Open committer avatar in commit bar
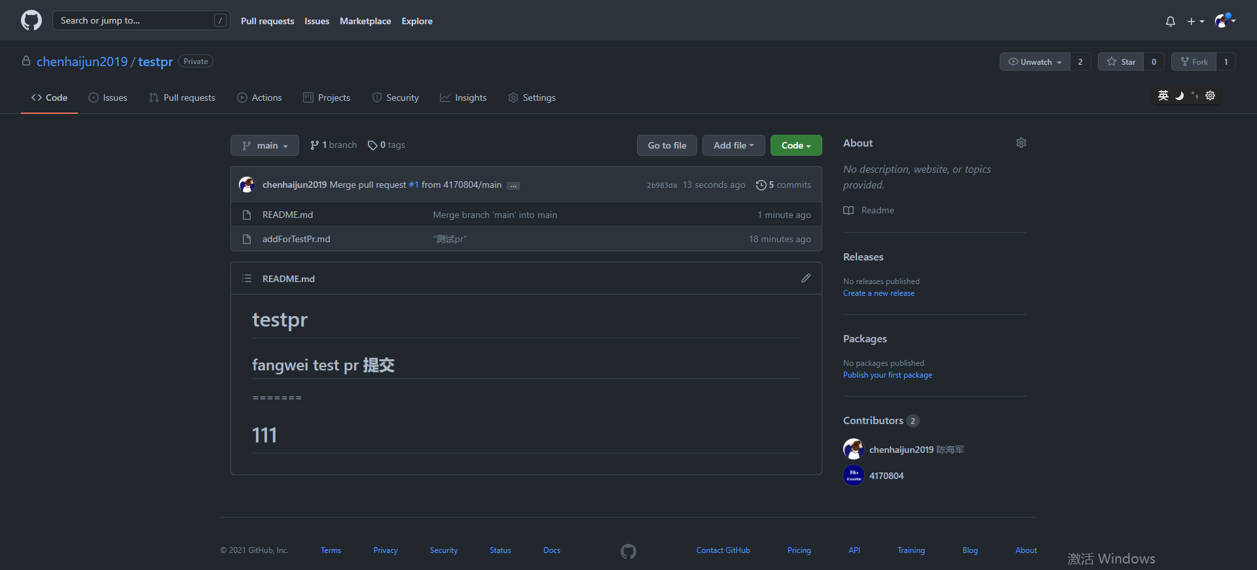Image resolution: width=1257 pixels, height=570 pixels. tap(247, 185)
